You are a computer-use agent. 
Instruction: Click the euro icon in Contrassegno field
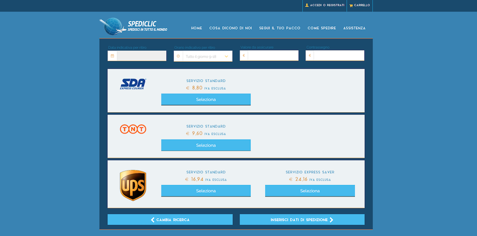point(310,56)
